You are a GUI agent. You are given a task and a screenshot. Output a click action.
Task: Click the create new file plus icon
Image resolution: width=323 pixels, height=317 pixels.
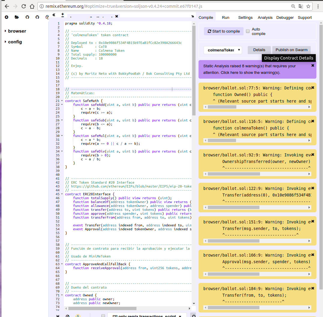point(6,17)
